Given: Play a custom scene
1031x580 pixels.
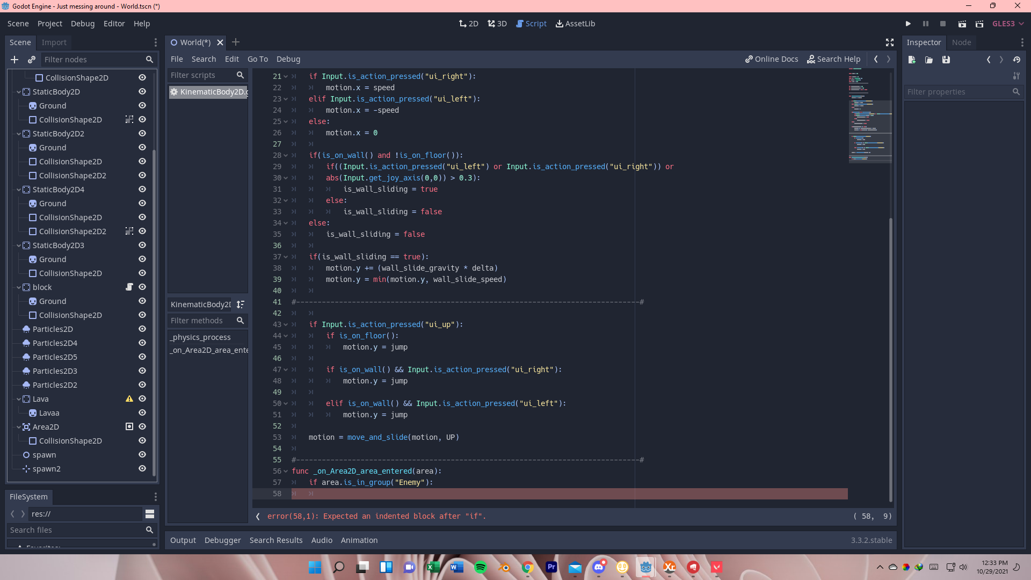Looking at the screenshot, I should click(x=979, y=24).
